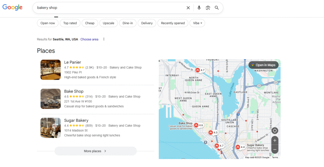Click the 4.7 map pin near waterfront
Screen dimensions: 324x167
[219, 146]
